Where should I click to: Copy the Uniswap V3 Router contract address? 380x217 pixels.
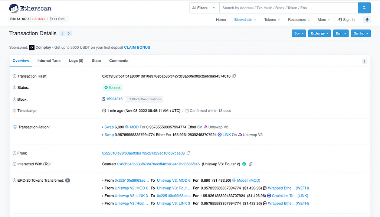point(250,164)
